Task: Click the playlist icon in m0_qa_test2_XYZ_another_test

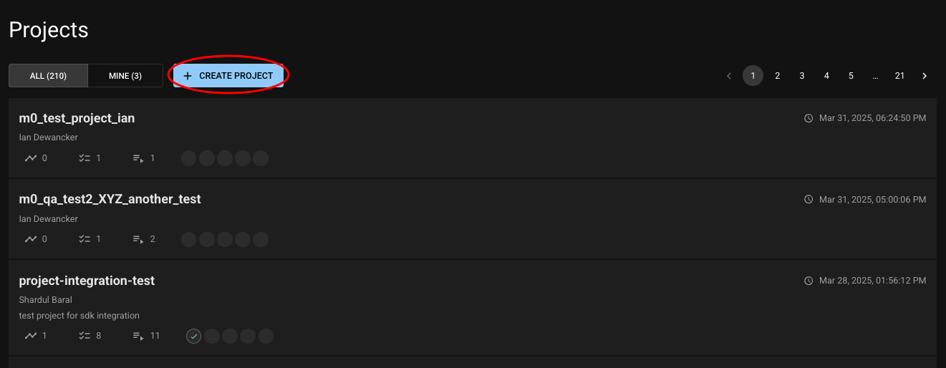Action: point(138,239)
